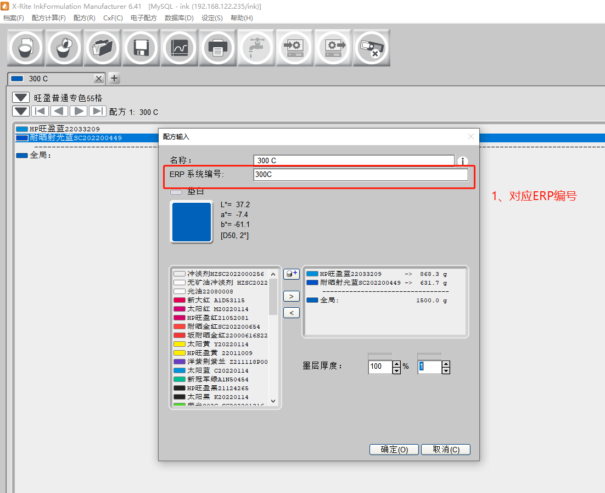
Task: Go to the previous formula
Action: pyautogui.click(x=59, y=111)
